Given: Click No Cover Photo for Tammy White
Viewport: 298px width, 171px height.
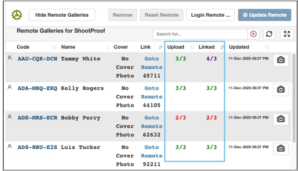Looking at the screenshot, I should tap(125, 67).
